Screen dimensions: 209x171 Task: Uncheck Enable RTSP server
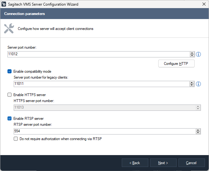[x=10, y=119]
